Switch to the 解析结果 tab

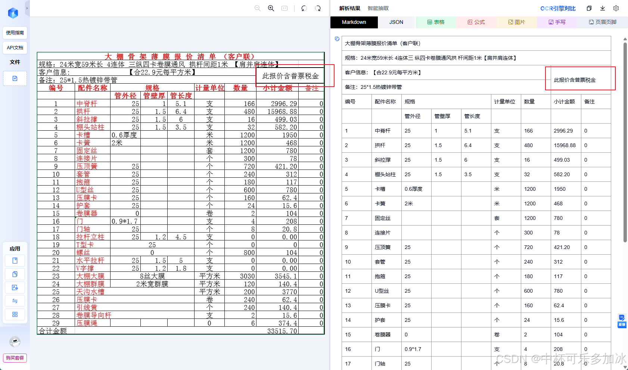350,8
